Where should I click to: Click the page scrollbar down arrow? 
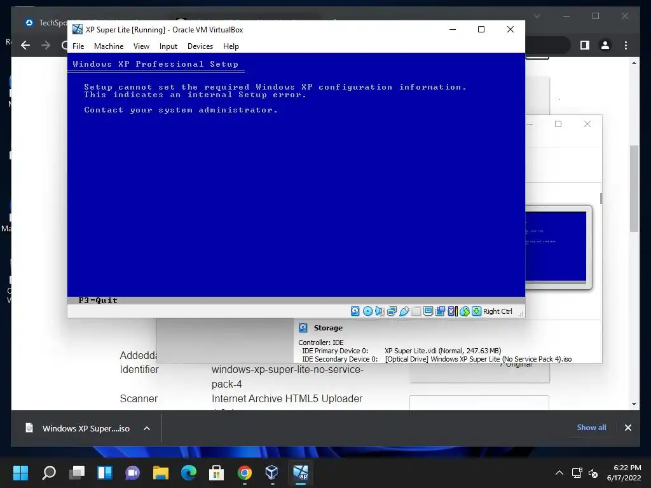(634, 403)
